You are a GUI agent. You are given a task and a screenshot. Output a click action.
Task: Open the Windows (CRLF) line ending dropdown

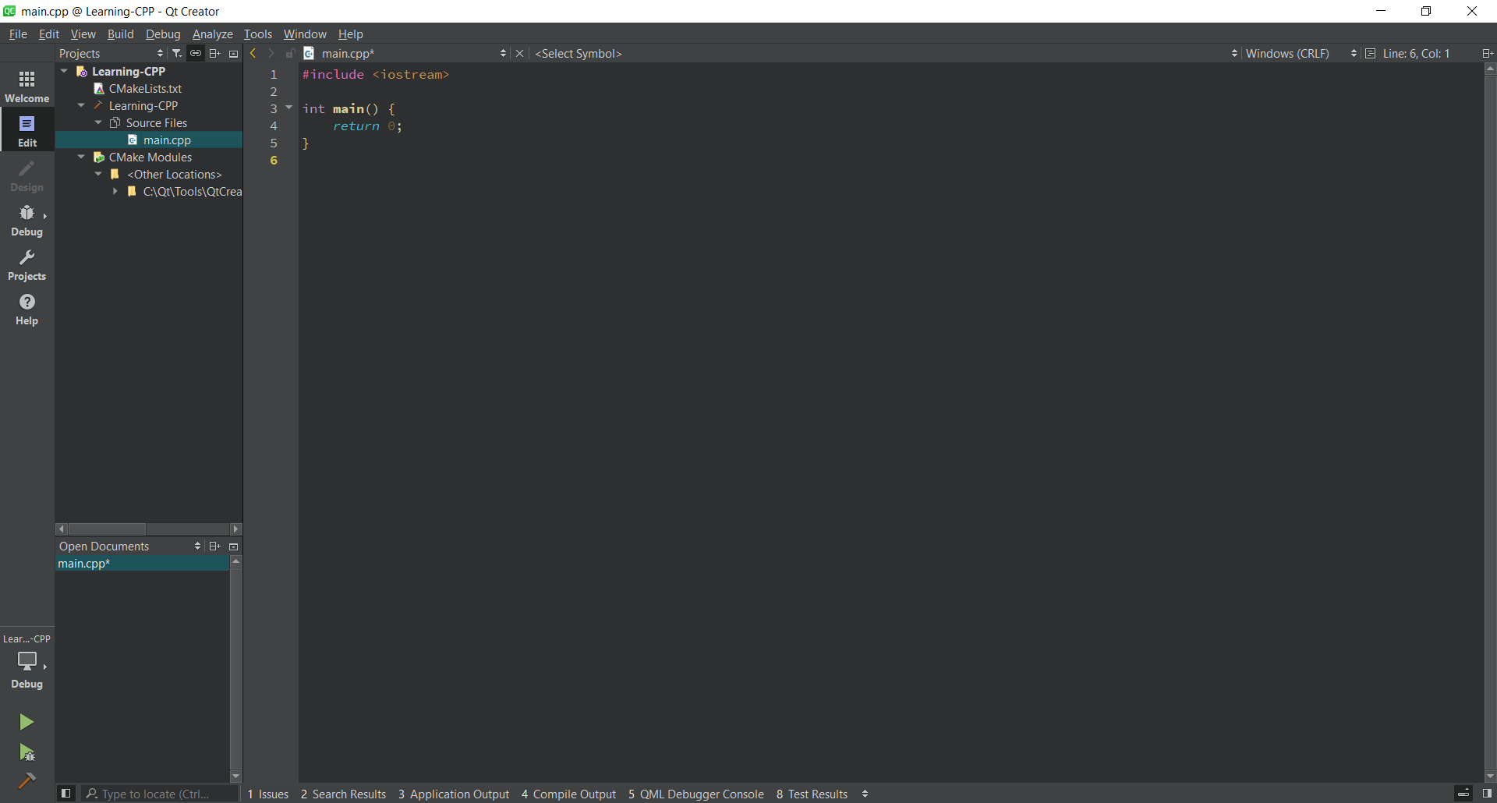(1300, 53)
